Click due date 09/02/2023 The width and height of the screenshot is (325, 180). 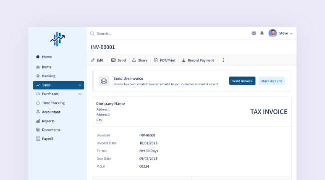click(148, 159)
